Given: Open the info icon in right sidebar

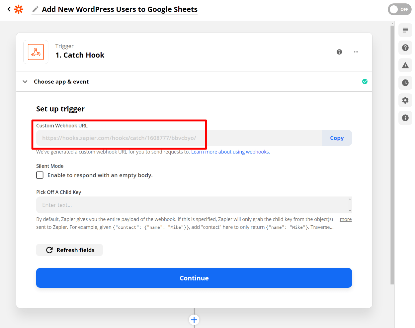Looking at the screenshot, I should click(x=405, y=118).
